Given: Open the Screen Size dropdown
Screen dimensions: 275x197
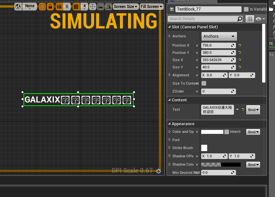Looking at the screenshot, I should click(x=125, y=7).
